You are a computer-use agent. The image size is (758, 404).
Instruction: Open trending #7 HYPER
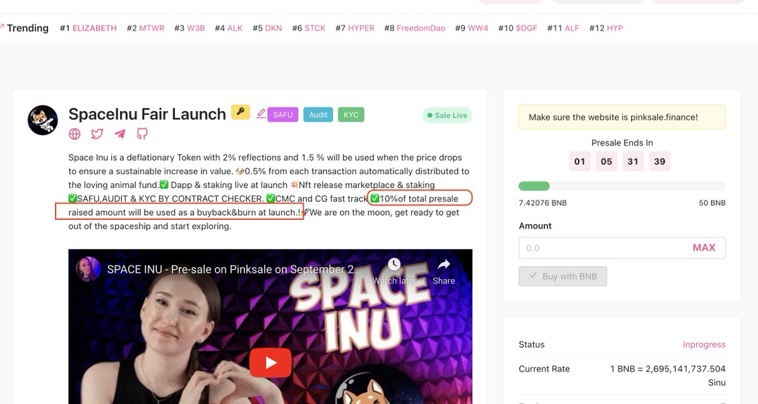pos(355,28)
